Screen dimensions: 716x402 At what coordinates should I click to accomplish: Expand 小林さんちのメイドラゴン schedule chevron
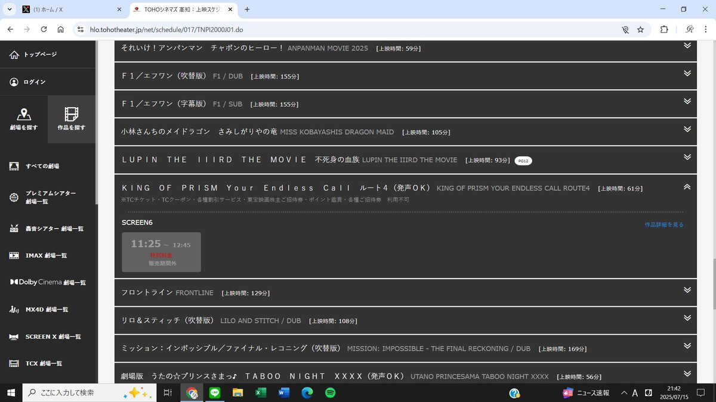(x=687, y=129)
